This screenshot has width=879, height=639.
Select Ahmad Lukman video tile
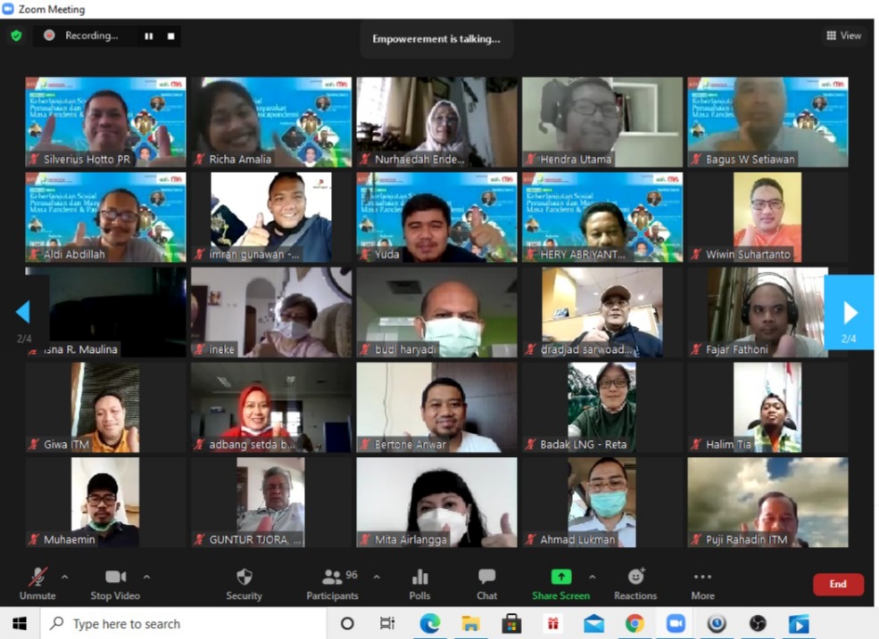click(x=602, y=503)
